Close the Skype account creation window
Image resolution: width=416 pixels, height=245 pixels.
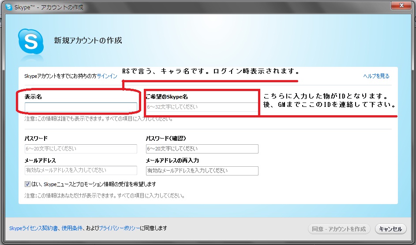coord(401,5)
